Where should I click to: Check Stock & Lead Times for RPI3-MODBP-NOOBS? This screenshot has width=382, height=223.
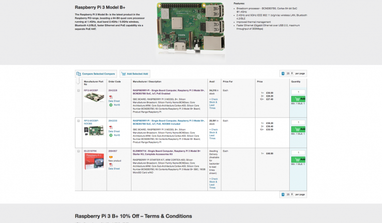(x=213, y=134)
